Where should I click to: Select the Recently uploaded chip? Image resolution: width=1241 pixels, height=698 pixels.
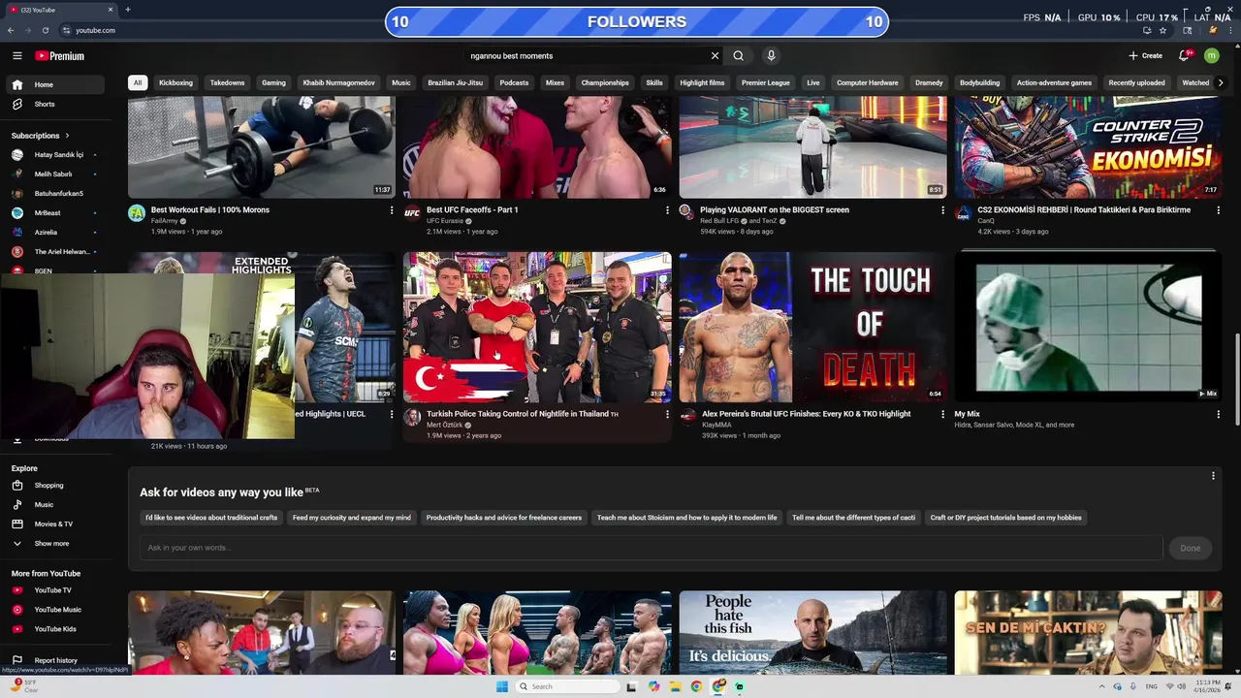pos(1136,83)
